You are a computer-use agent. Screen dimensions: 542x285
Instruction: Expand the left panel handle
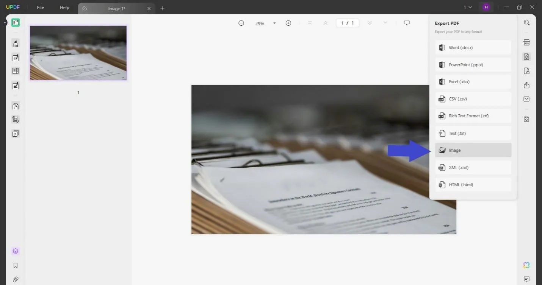click(5, 23)
